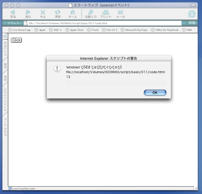Open the Favorites (お気に入り) sidebar tab
This screenshot has width=202, height=194.
tap(5, 48)
